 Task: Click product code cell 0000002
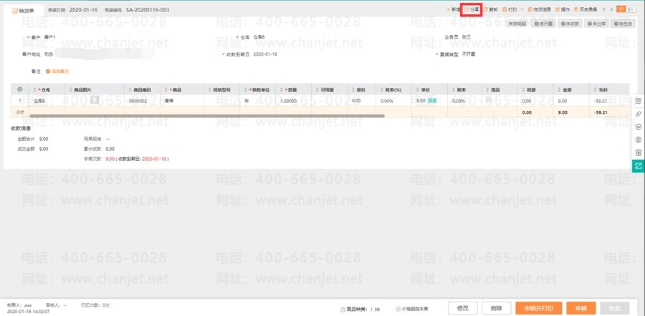pyautogui.click(x=140, y=101)
